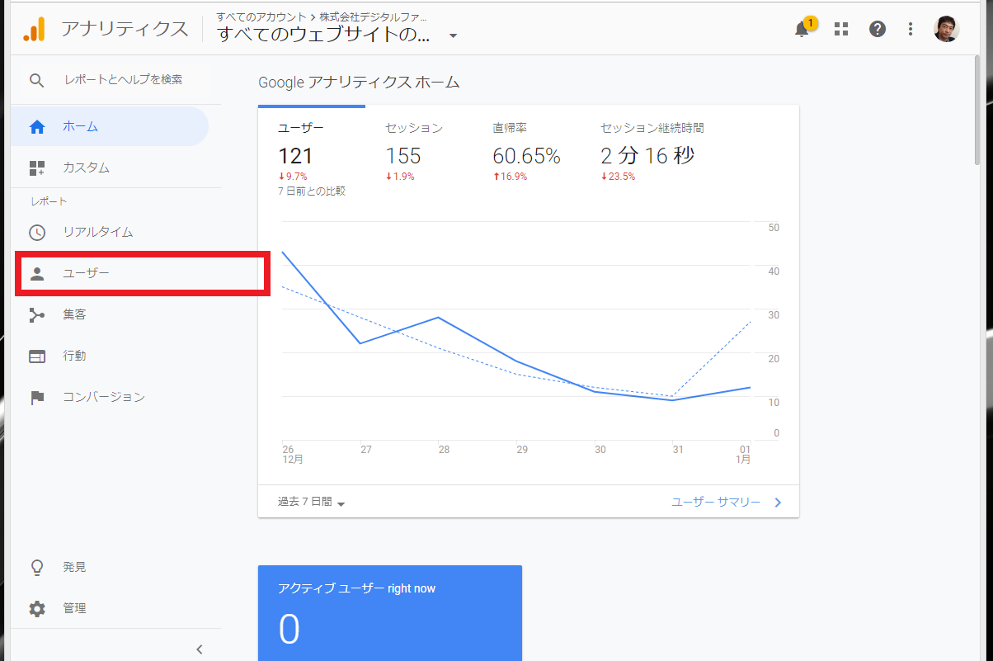
Task: Click the 60.65% bounce rate value
Action: tap(526, 155)
